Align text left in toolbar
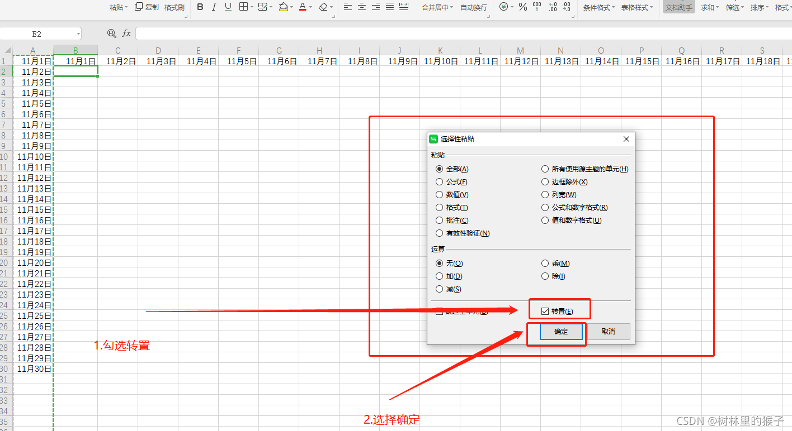This screenshot has width=792, height=431. [348, 7]
